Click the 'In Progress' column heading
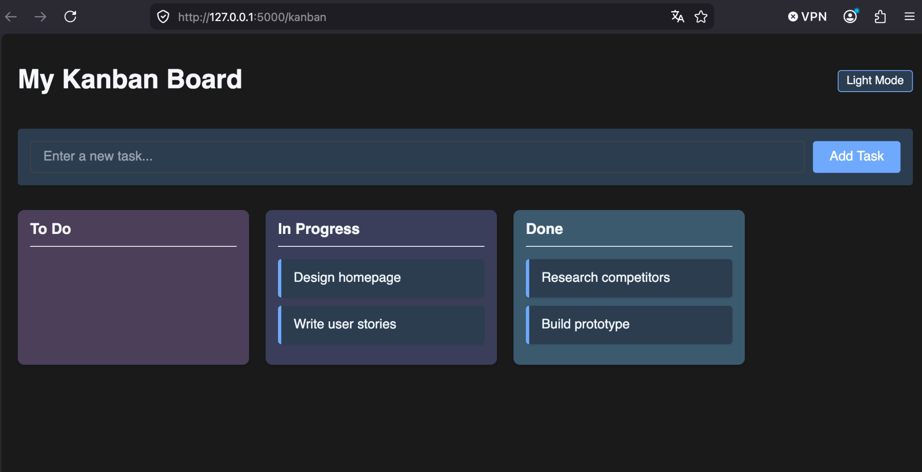Image resolution: width=922 pixels, height=472 pixels. tap(319, 229)
